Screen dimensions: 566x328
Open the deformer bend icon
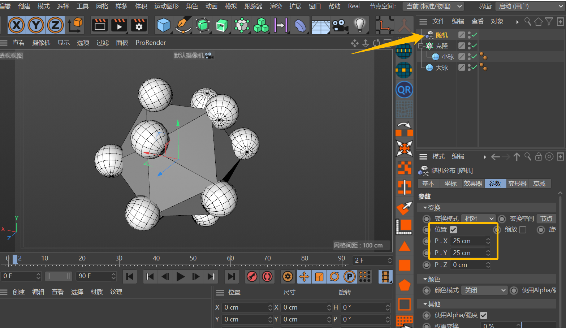coord(301,25)
